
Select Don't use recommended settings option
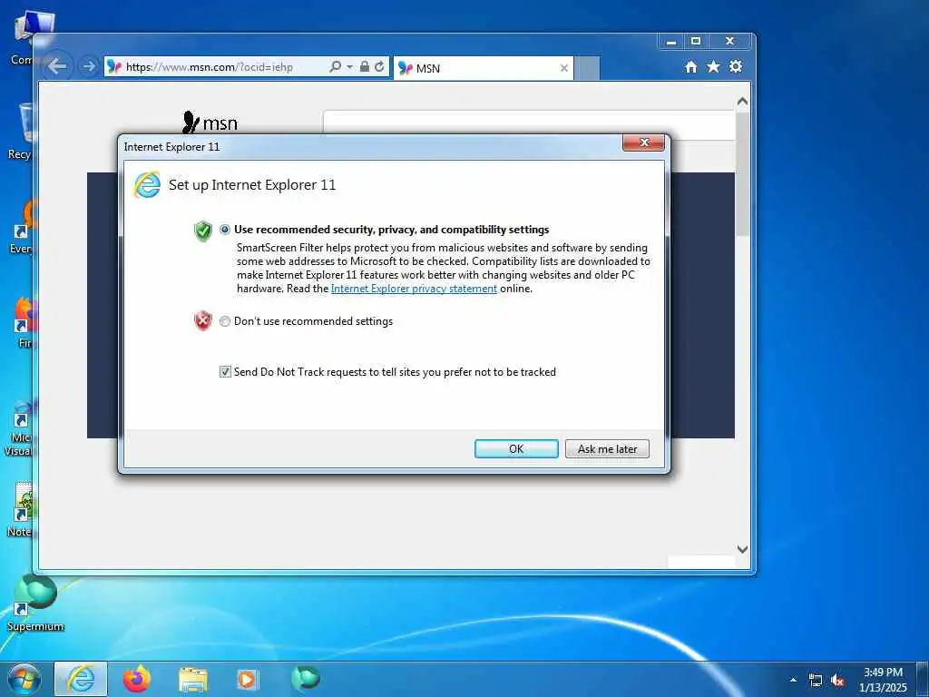(225, 321)
